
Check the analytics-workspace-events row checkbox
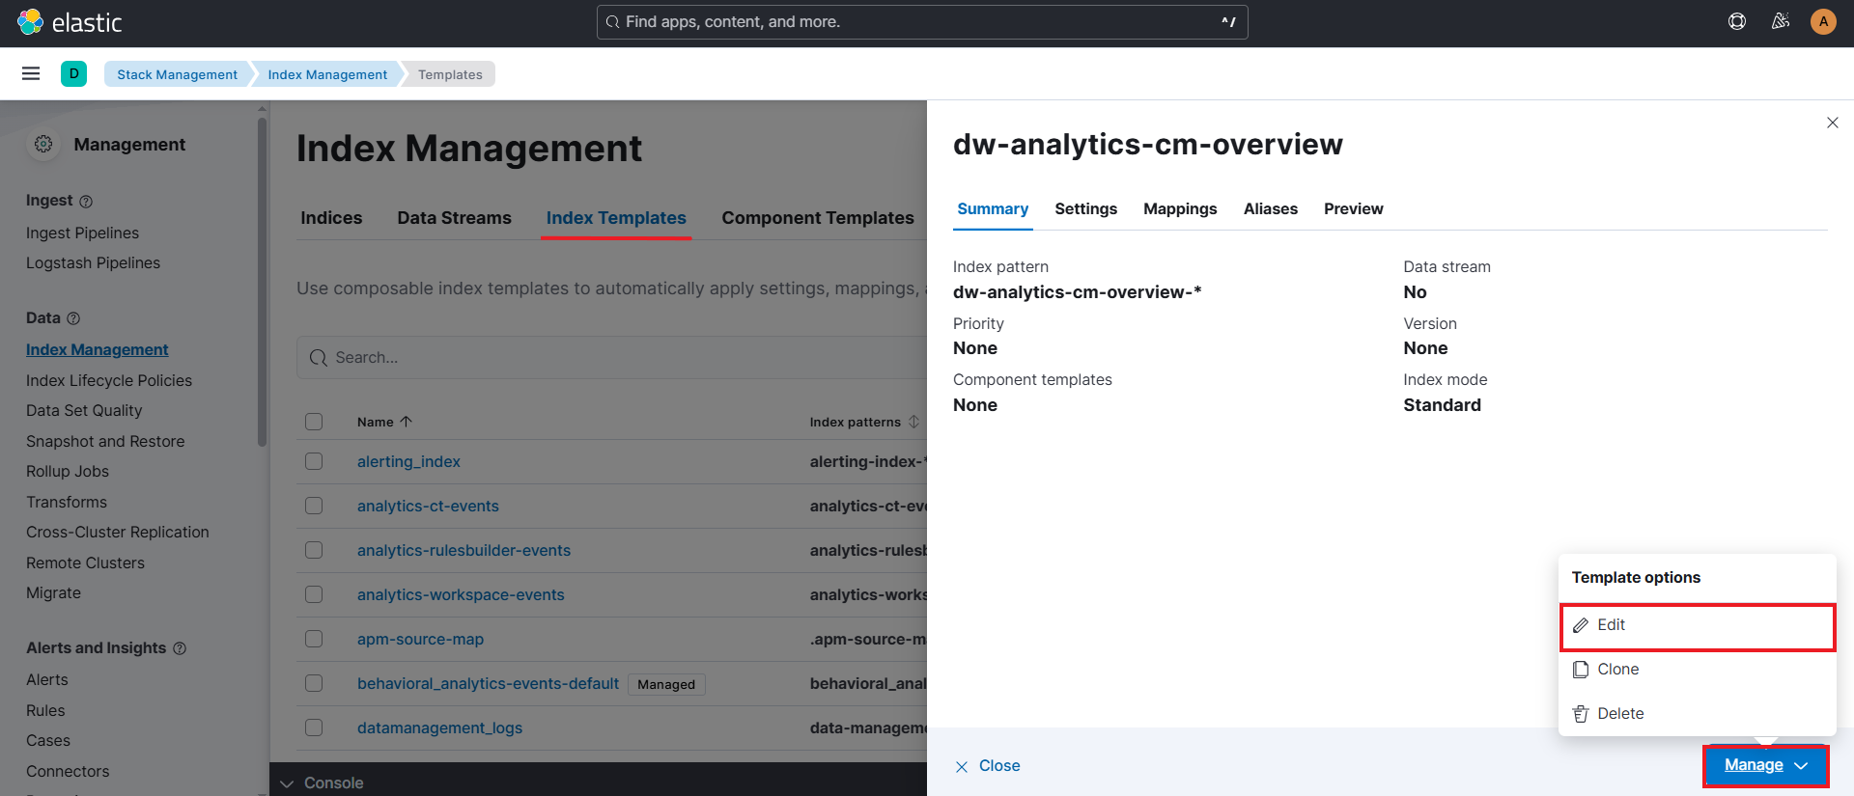(x=314, y=594)
